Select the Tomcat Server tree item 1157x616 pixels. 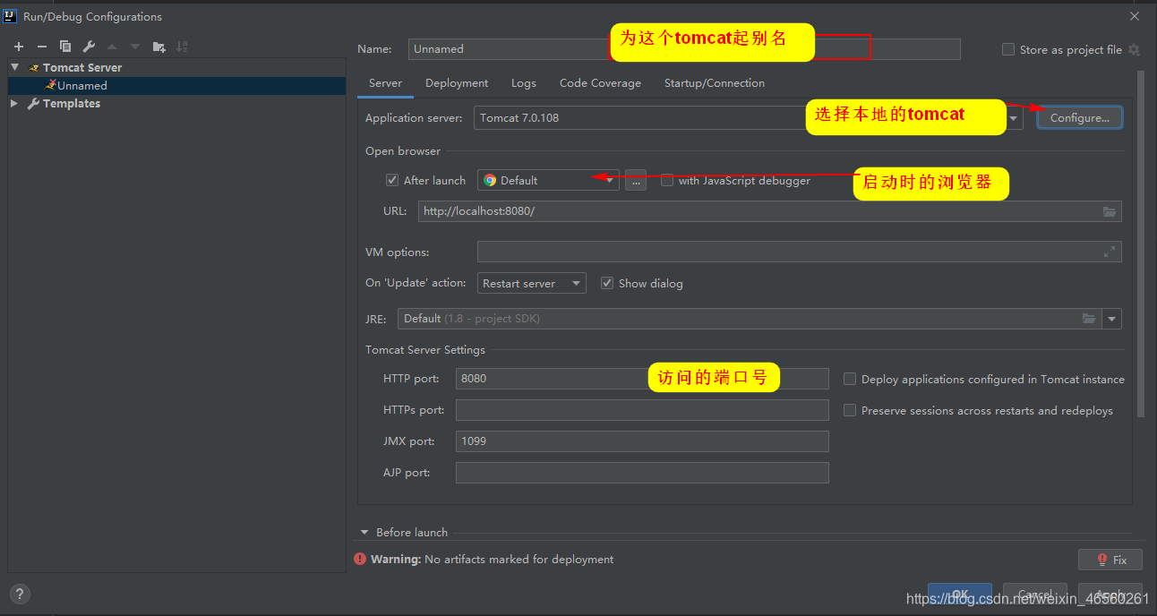176,67
